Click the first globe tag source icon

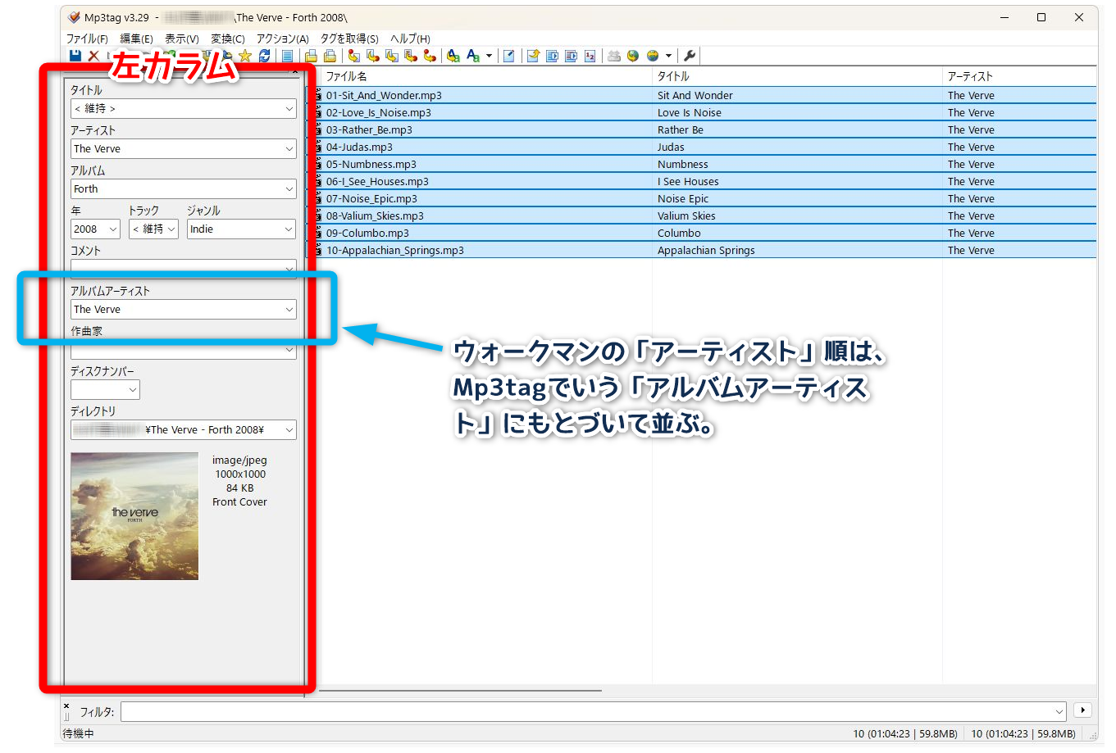(x=633, y=56)
